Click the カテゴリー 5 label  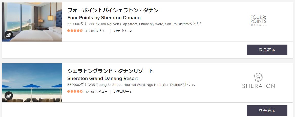coord(123,92)
